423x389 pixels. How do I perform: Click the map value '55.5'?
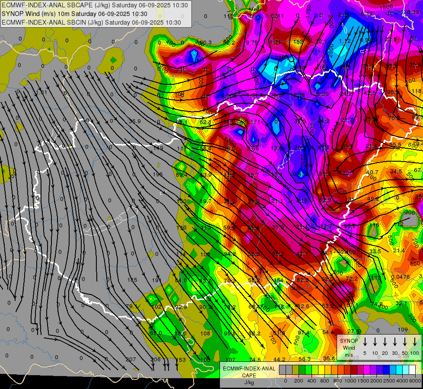(x=395, y=145)
